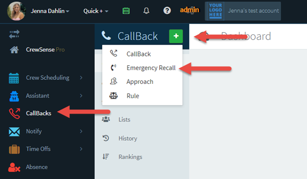Click the CallBack header phone icon
The image size is (307, 179).
[x=106, y=35]
